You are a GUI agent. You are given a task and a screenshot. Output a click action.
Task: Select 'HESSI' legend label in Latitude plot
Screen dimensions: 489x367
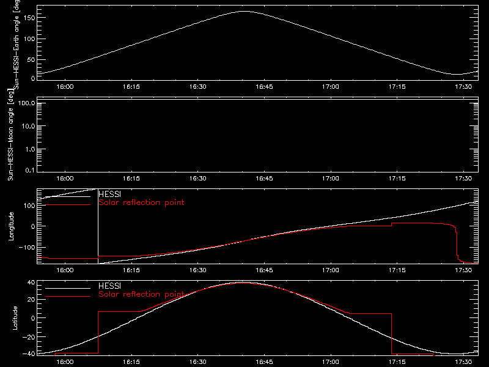pyautogui.click(x=109, y=286)
